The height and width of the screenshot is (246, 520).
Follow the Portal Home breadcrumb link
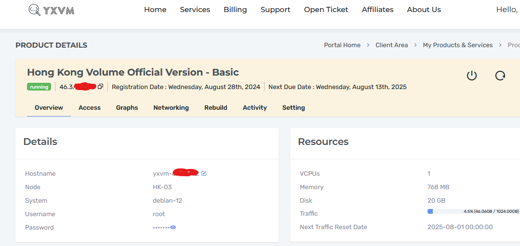click(342, 45)
